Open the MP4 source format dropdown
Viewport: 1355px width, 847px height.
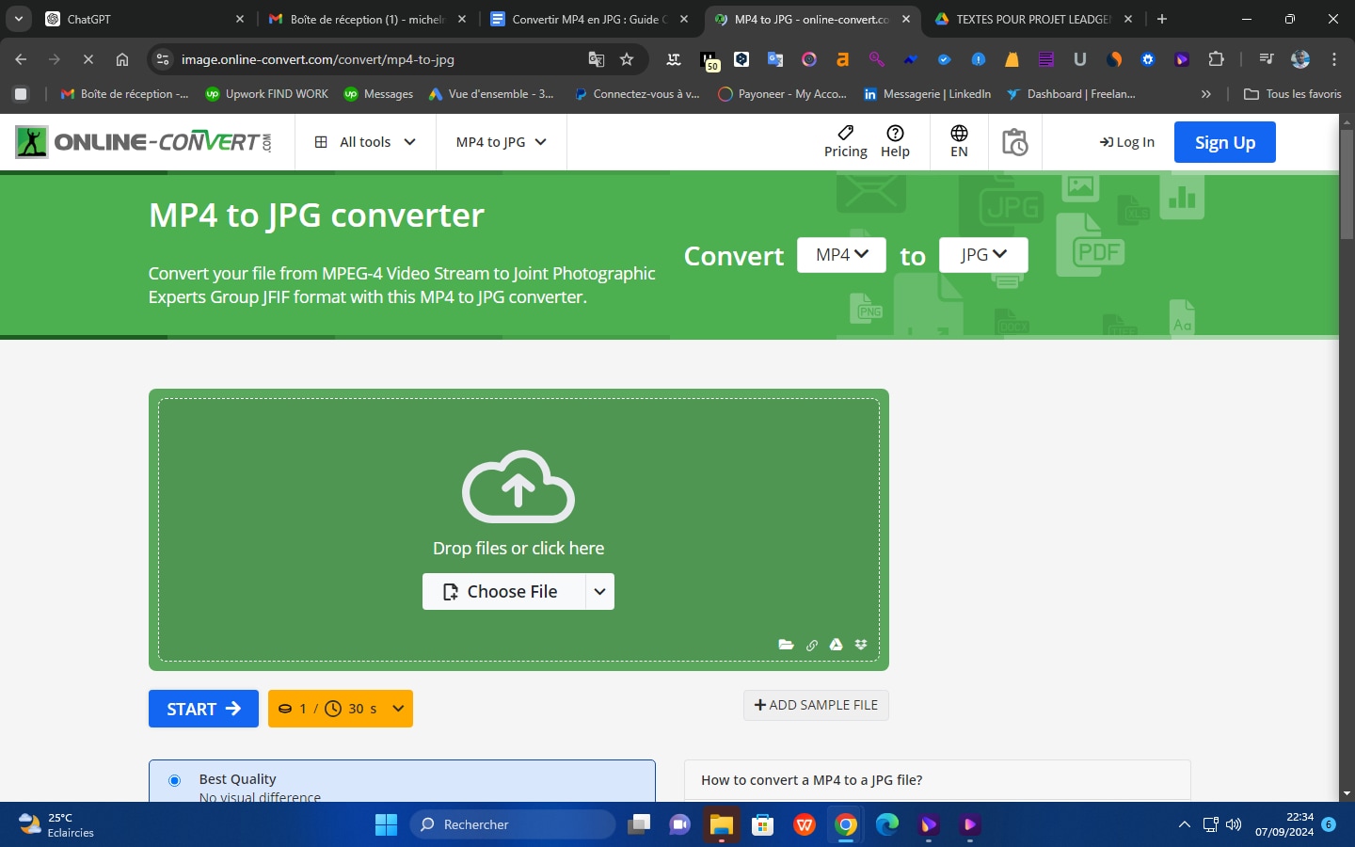pyautogui.click(x=841, y=255)
